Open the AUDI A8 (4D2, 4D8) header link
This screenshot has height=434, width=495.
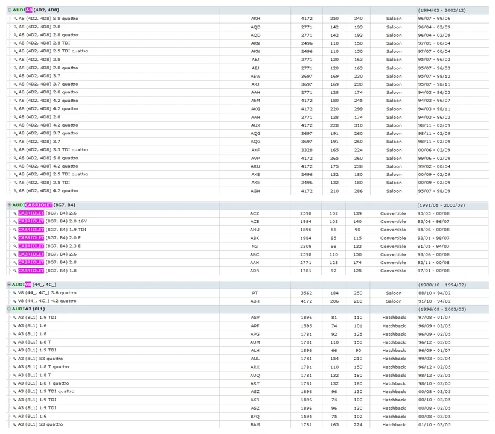point(36,10)
